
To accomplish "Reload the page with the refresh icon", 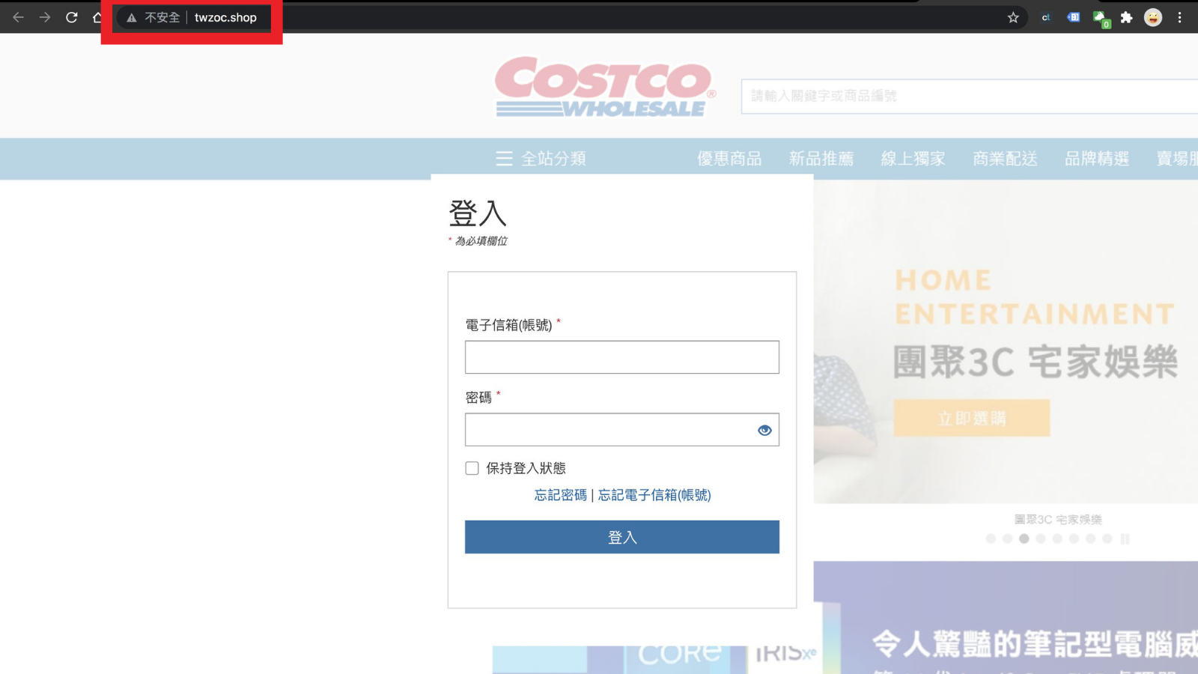I will pos(72,17).
